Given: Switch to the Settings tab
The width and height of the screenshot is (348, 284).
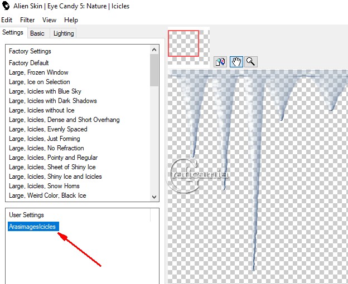Looking at the screenshot, I should click(13, 32).
